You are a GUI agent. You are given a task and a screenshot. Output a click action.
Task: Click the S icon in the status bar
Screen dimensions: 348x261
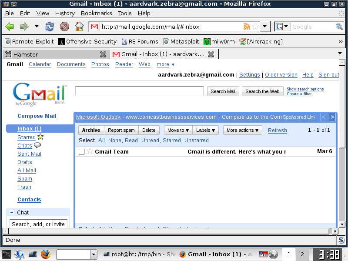coord(341,240)
